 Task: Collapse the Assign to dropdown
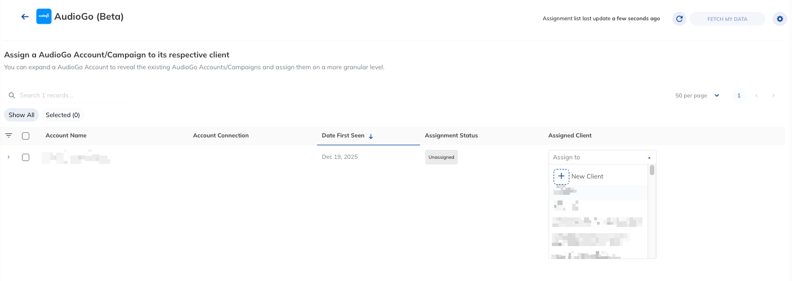(649, 158)
